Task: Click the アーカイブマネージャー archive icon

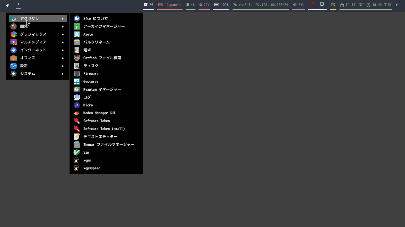Action: coord(77,26)
